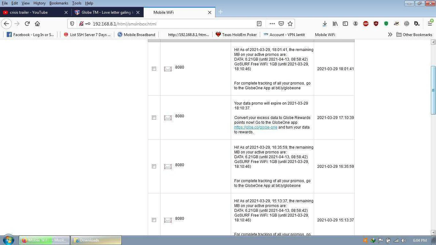Show more bookmarks chevron
Viewport: 436px width, 245px height.
[x=390, y=34]
